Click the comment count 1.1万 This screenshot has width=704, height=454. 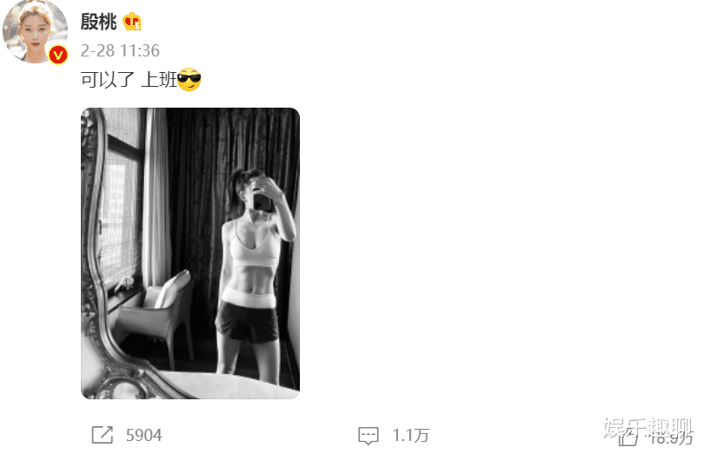click(411, 435)
